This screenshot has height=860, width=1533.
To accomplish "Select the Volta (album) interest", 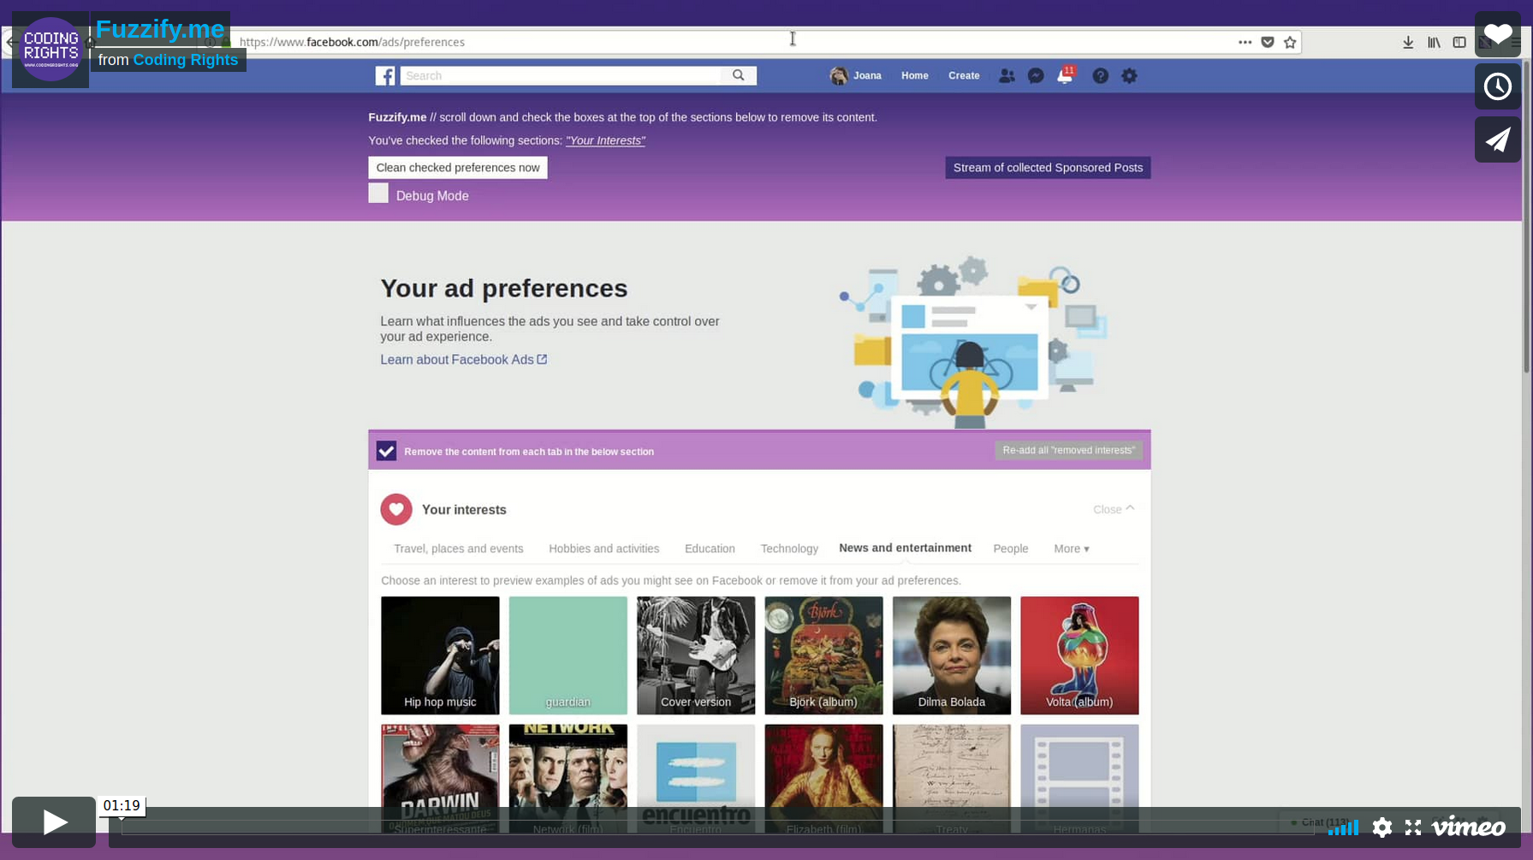I will click(x=1079, y=655).
